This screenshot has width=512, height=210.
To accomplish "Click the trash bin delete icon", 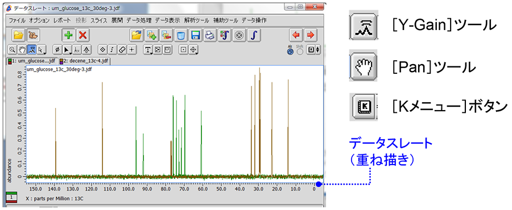I will tap(181, 35).
